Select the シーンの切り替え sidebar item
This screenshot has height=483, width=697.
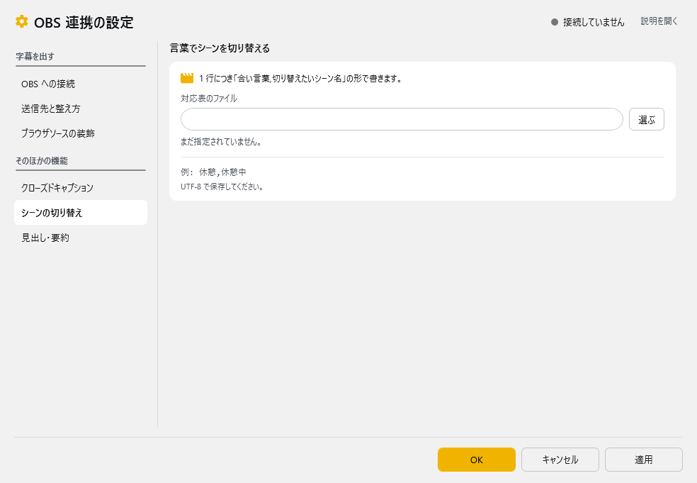tap(81, 213)
